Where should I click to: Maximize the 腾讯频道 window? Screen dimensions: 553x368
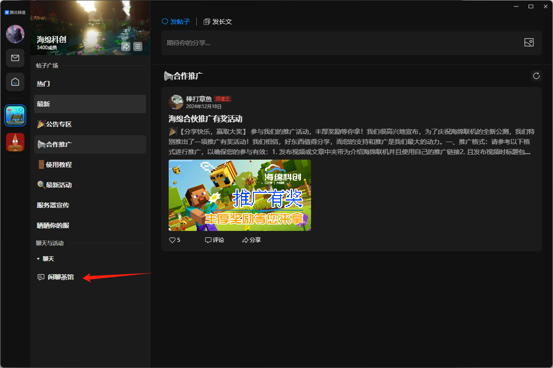[531, 6]
